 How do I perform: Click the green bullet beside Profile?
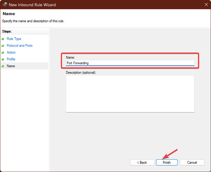pos(3,59)
